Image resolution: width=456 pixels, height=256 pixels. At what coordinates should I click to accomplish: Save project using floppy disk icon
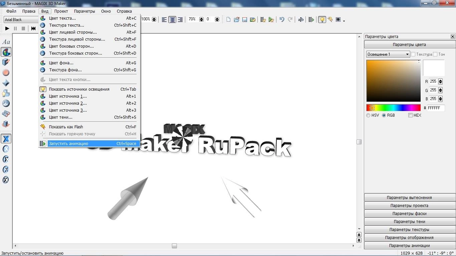(x=245, y=20)
